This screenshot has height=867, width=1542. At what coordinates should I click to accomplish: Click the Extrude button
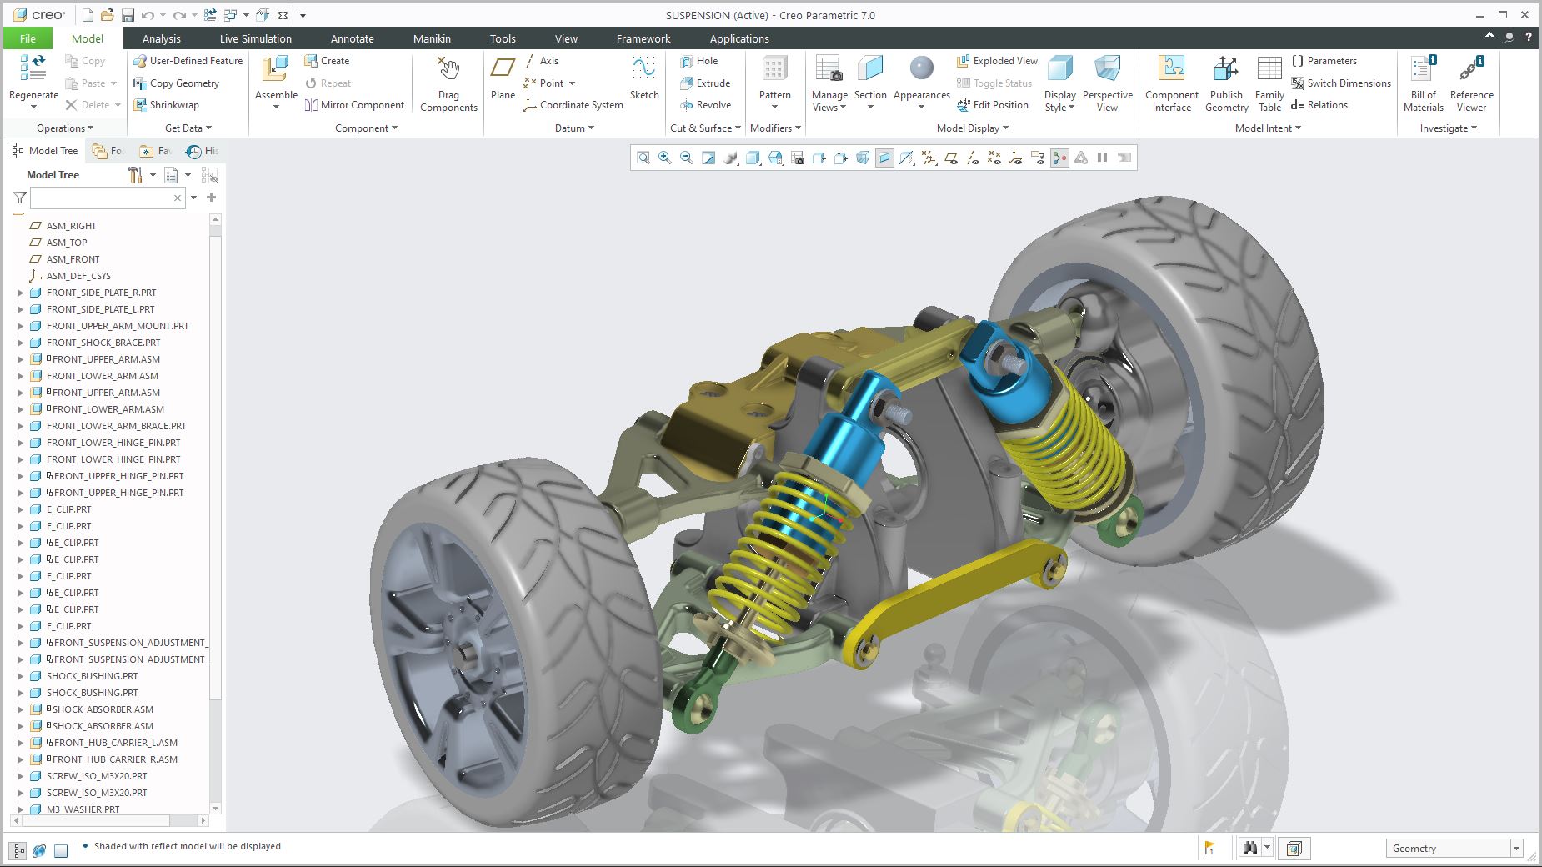[x=705, y=83]
